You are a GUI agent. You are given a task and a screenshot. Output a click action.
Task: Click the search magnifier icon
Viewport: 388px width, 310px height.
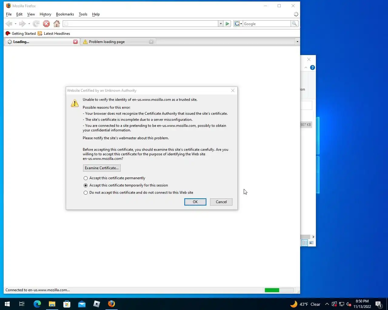point(294,24)
